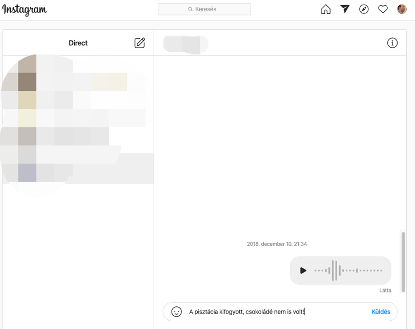Open the emoji picker smiley icon
This screenshot has width=415, height=329.
(x=176, y=312)
